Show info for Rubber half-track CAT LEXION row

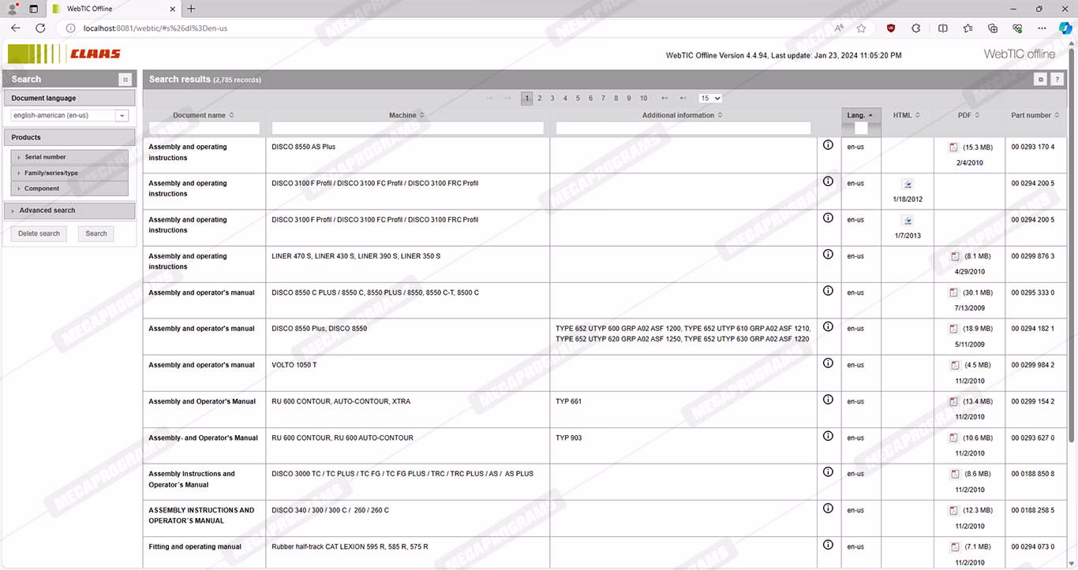(828, 545)
